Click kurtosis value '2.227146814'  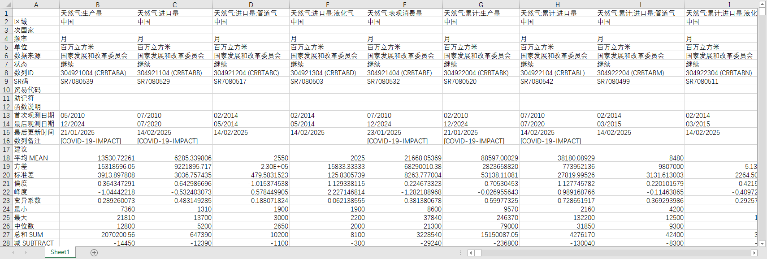328,192
